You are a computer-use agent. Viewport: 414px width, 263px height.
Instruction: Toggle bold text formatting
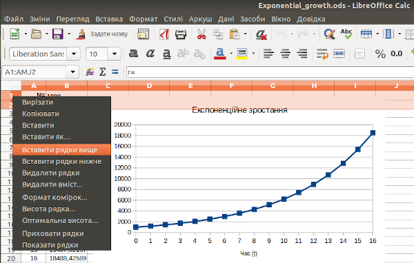click(134, 54)
